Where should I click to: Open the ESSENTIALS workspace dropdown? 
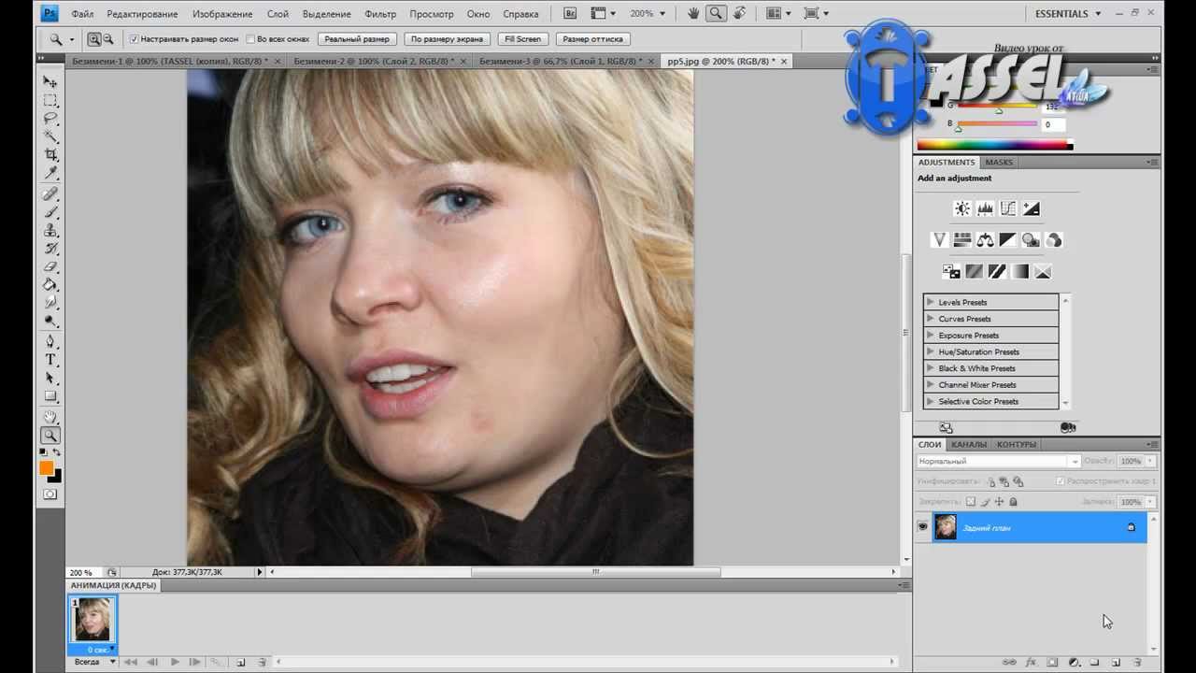point(1068,14)
